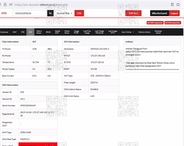Switch to the STB tab
This screenshot has height=146, width=184.
point(22,32)
